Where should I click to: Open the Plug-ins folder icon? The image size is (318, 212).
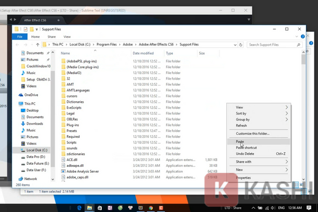coord(64,125)
